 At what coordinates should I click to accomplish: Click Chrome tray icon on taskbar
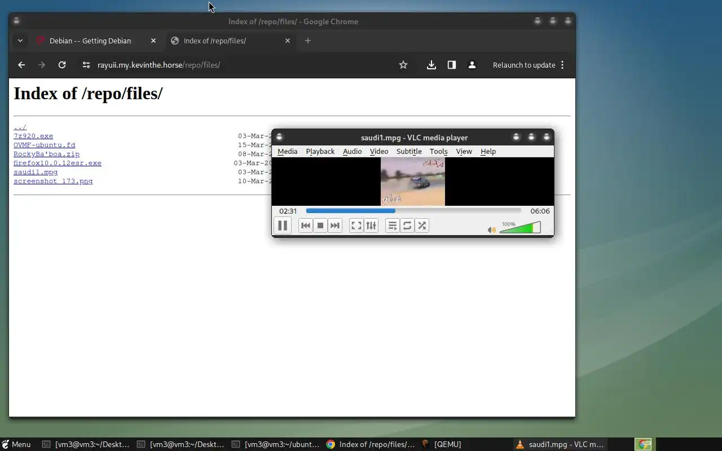[644, 444]
